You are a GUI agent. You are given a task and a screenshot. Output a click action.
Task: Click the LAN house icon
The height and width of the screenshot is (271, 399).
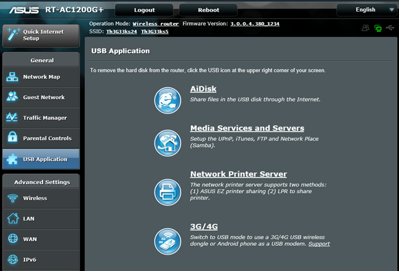13,218
